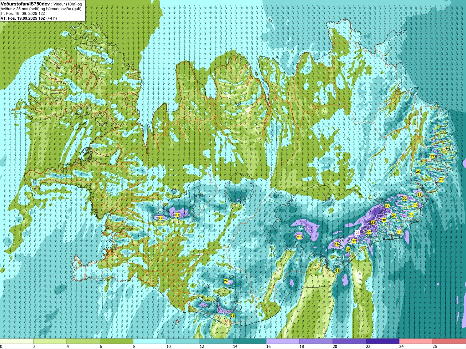Viewport: 466px width, 349px height.
Task: Click the dark teal 14–16 legend swatch
Action: coord(250,341)
